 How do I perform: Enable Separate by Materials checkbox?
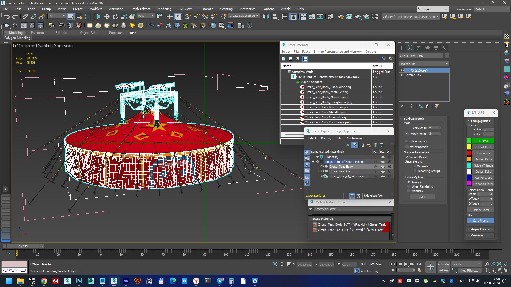point(415,166)
